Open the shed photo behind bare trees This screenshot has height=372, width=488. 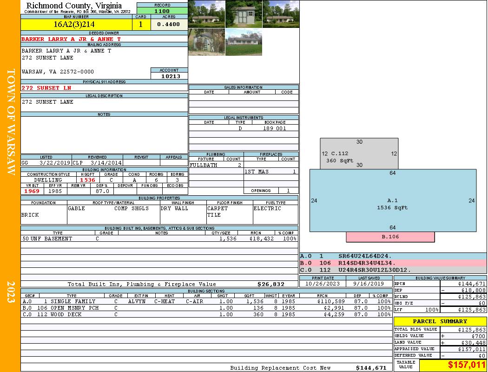pos(206,42)
